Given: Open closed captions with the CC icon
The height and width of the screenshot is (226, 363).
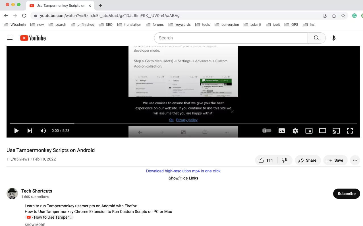Looking at the screenshot, I should pos(281,131).
